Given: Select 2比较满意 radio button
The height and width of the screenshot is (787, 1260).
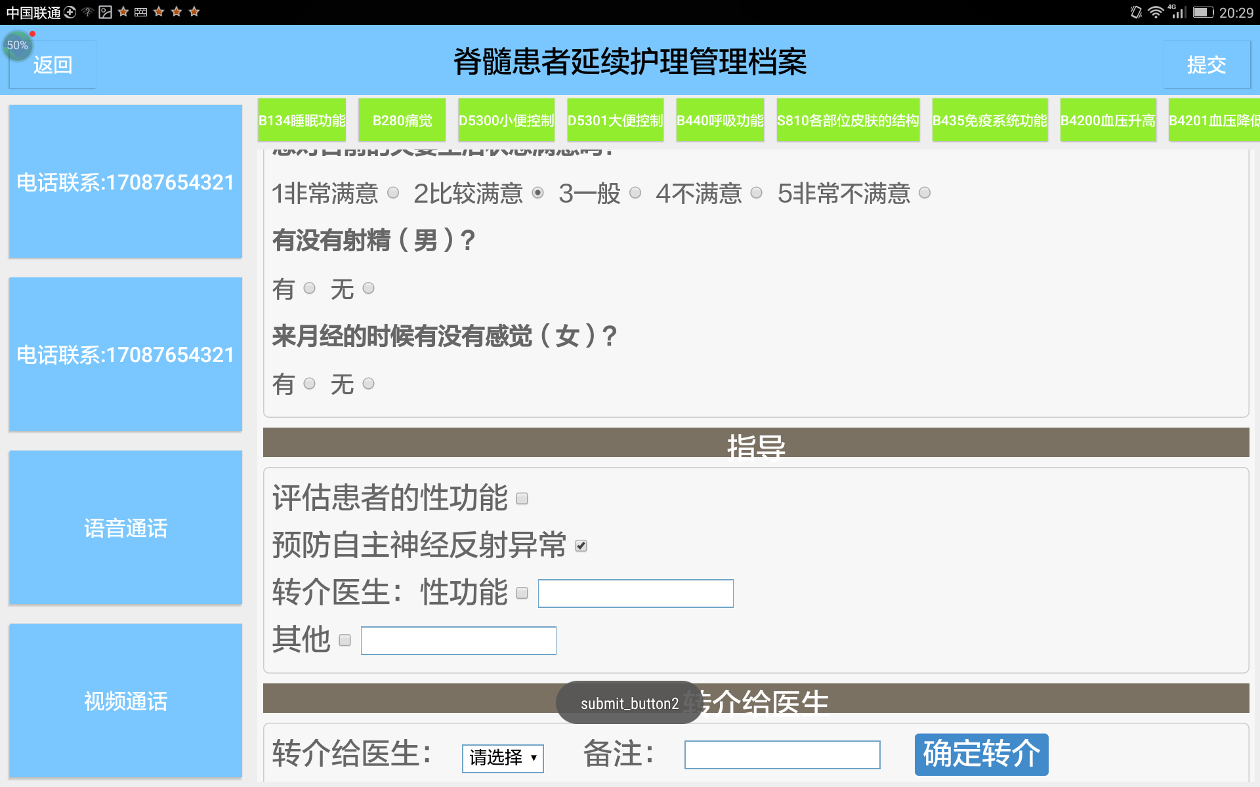Looking at the screenshot, I should pos(538,193).
